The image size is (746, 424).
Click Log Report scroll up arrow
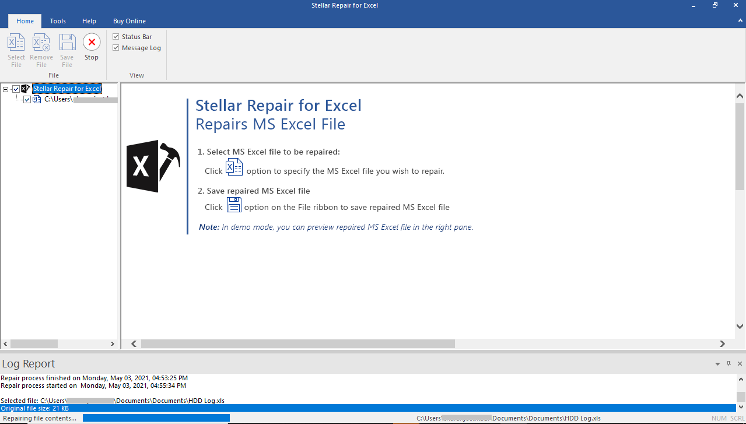pyautogui.click(x=741, y=379)
